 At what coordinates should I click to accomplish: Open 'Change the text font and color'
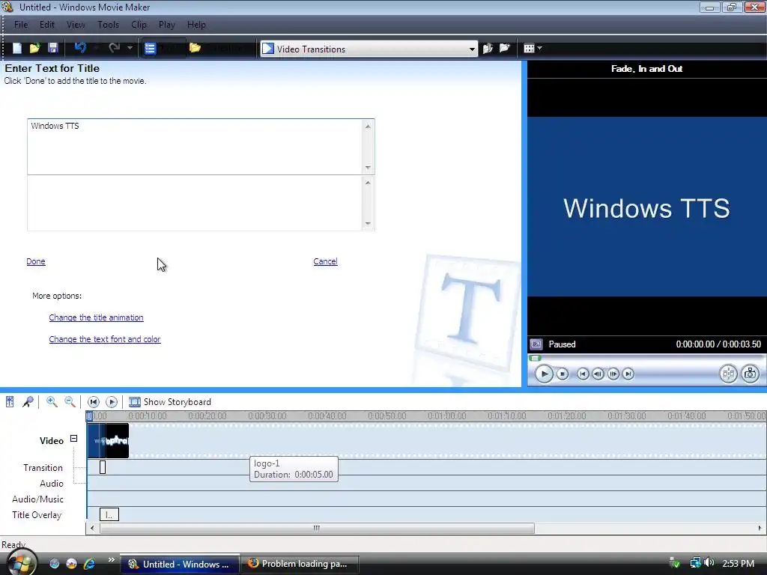[105, 339]
